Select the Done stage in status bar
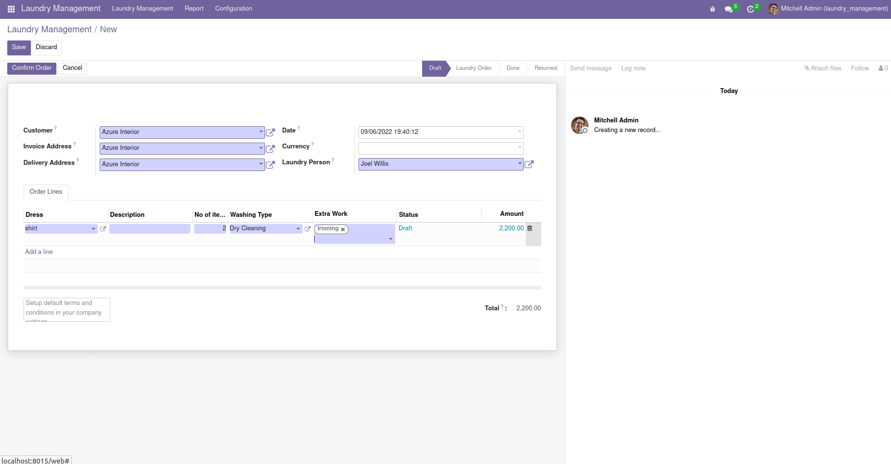Viewport: 891px width, 464px height. pos(513,68)
